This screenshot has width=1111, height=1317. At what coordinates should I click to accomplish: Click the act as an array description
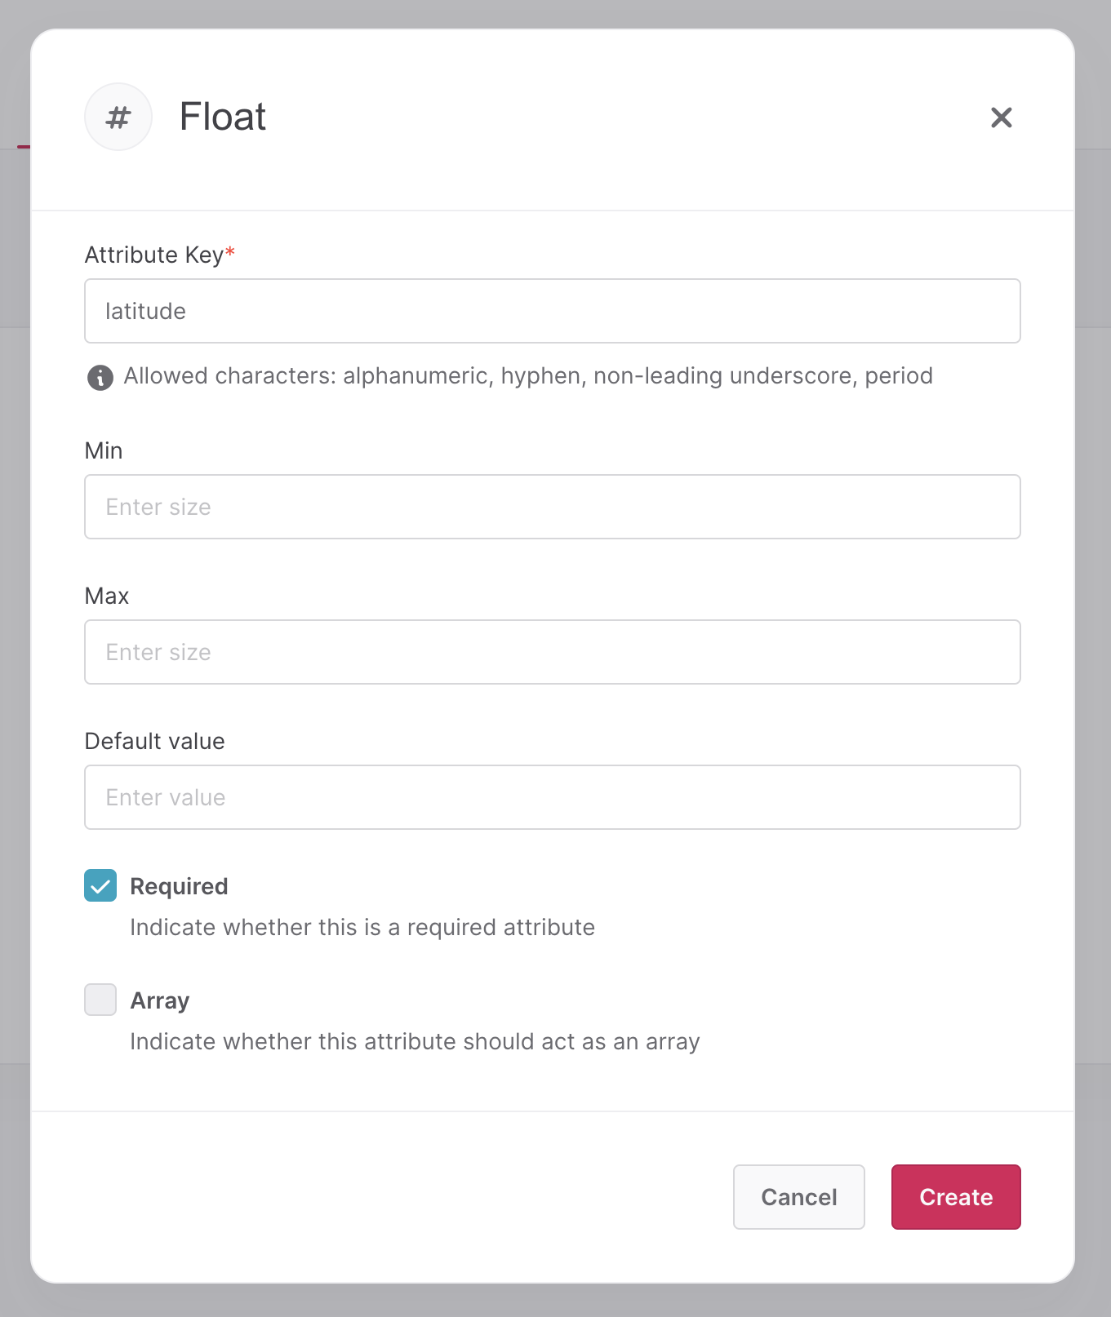[x=415, y=1042]
